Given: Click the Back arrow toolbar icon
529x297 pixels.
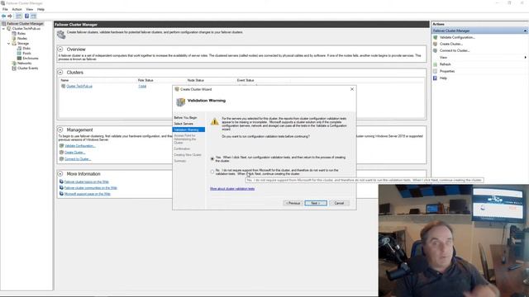Looking at the screenshot, I should coord(3,16).
